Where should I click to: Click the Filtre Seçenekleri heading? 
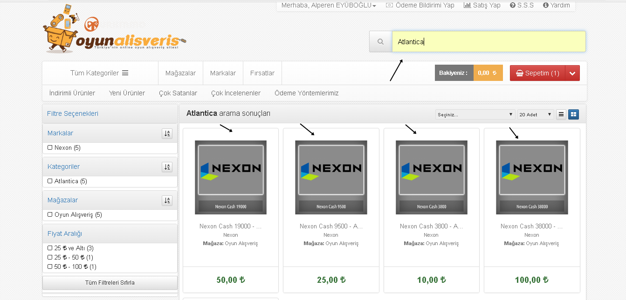pos(73,114)
